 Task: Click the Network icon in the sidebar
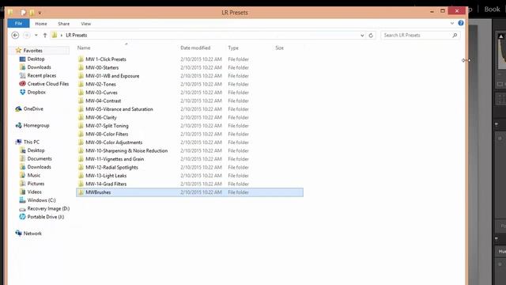tap(18, 234)
